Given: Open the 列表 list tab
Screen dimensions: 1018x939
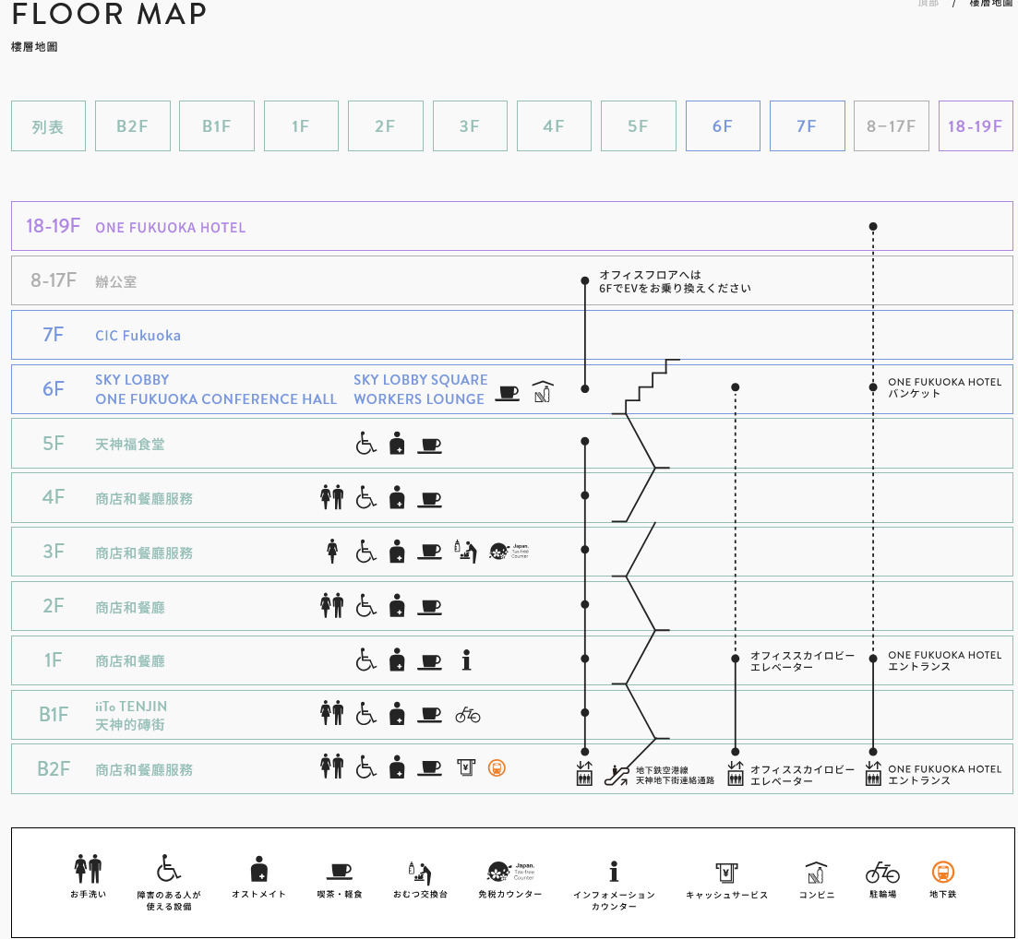Looking at the screenshot, I should [x=48, y=126].
